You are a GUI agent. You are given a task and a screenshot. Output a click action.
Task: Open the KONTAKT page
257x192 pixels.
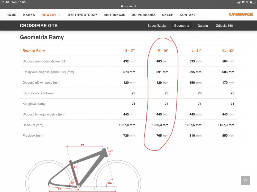[x=188, y=15]
